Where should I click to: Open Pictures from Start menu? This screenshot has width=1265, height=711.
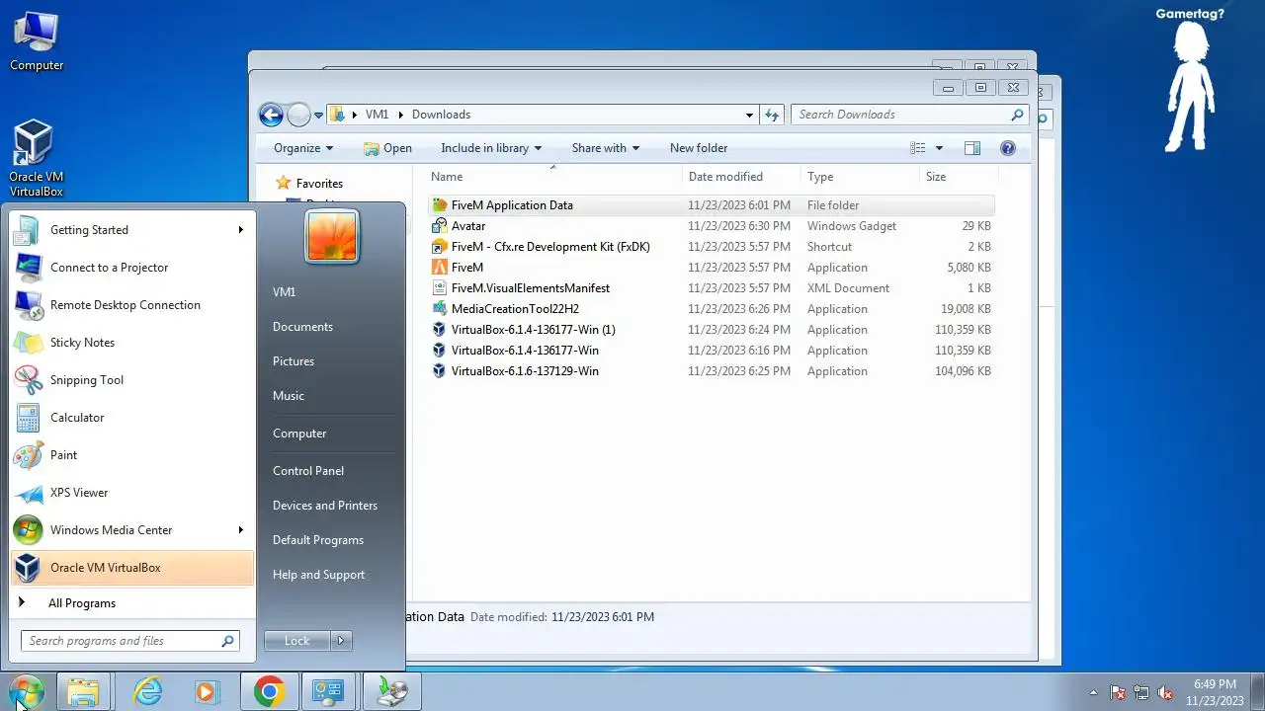(294, 361)
